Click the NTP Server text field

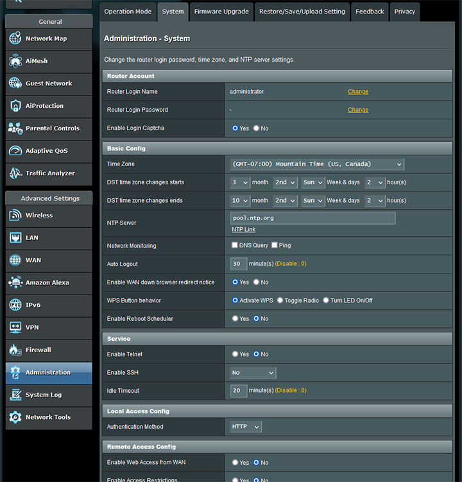point(312,218)
